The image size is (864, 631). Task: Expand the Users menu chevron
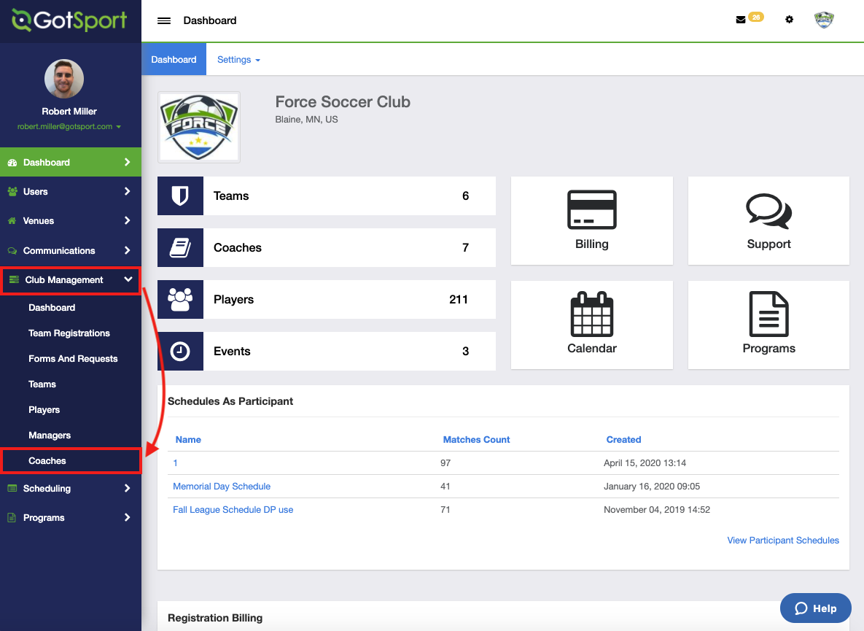click(128, 191)
